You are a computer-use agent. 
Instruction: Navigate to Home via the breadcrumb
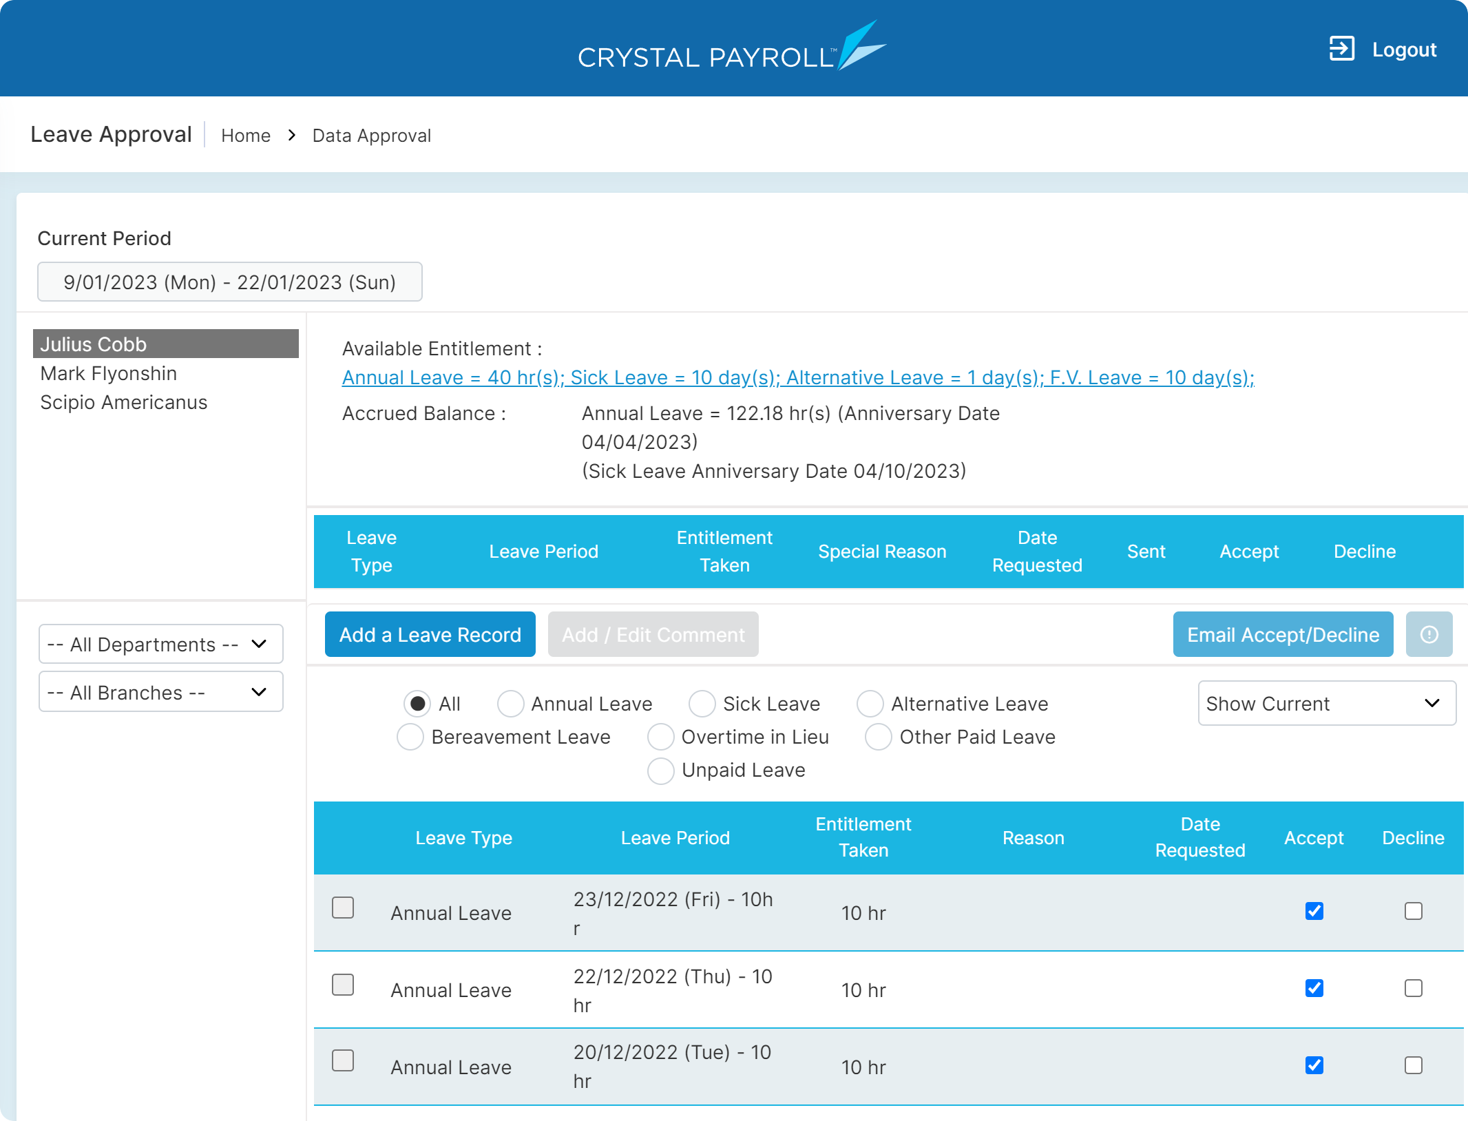point(246,135)
